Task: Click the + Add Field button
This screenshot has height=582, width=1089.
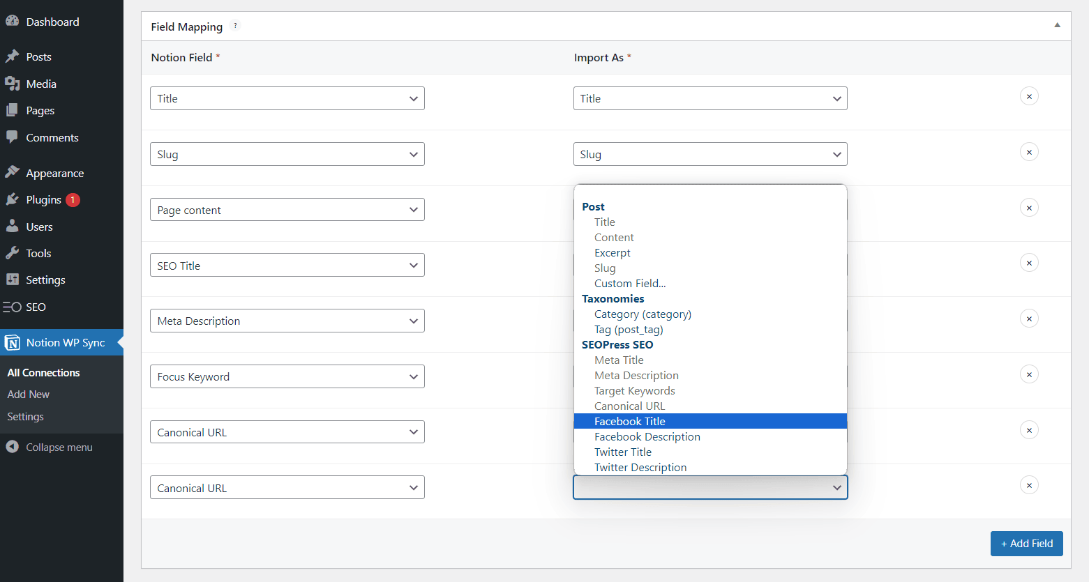Action: pos(1026,544)
